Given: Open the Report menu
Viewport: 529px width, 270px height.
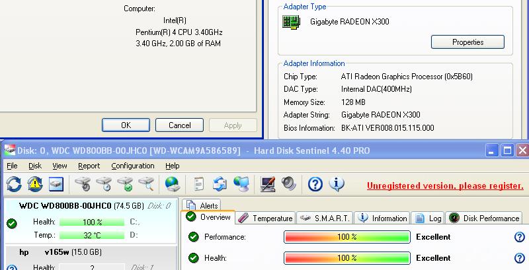Looking at the screenshot, I should coord(89,166).
